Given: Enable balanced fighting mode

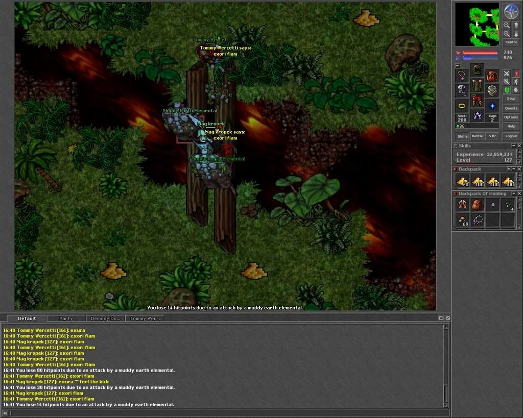Looking at the screenshot, I should coord(507,82).
